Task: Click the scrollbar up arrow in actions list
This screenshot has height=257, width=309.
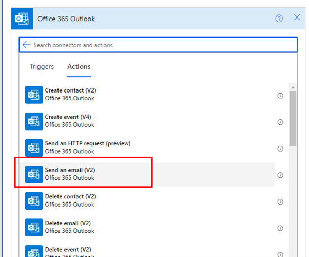Action: click(x=293, y=87)
